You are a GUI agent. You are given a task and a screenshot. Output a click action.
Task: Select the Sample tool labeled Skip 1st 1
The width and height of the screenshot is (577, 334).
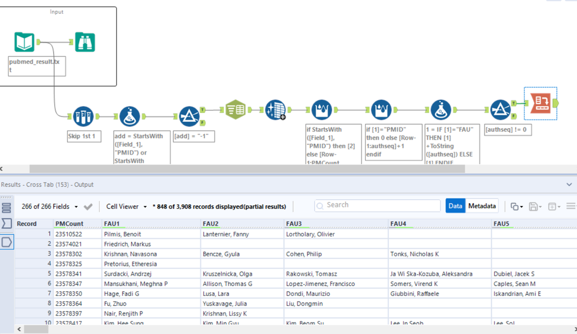[x=83, y=117]
